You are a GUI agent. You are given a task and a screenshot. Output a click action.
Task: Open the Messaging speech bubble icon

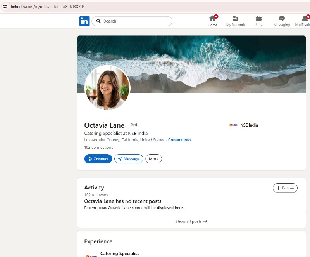click(x=282, y=19)
